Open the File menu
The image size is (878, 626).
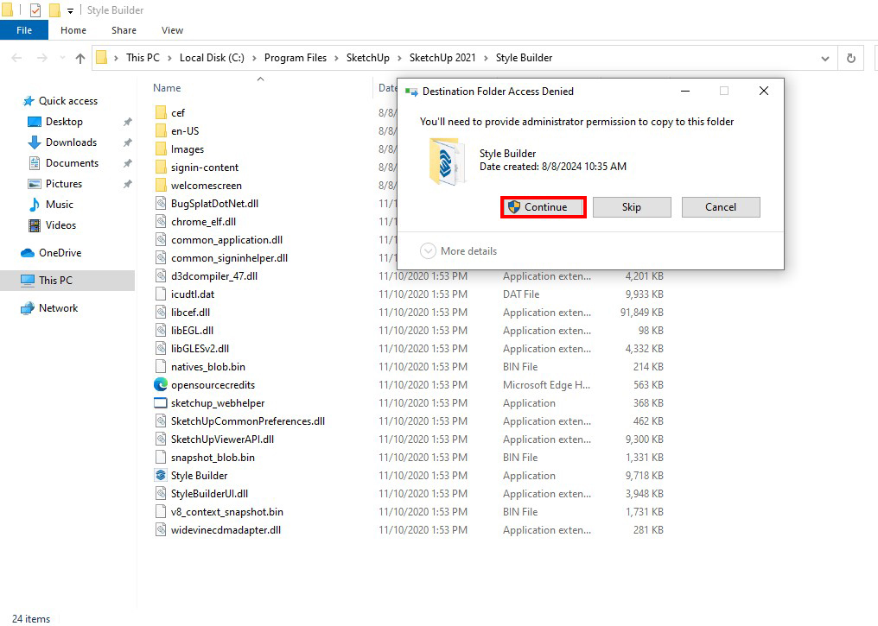pos(24,30)
